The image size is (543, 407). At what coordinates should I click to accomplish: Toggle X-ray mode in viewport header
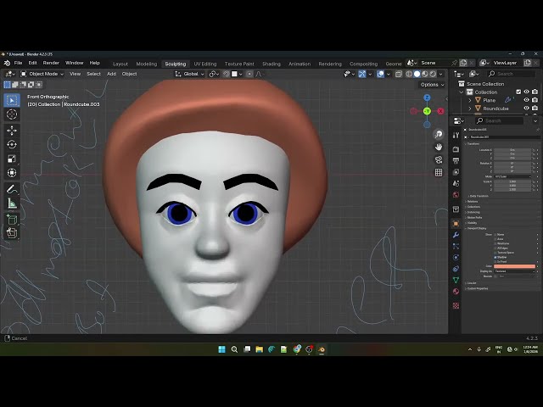coord(399,74)
